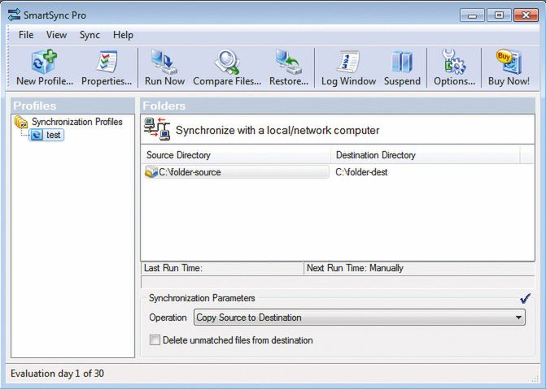Click the Last Run Time field
546x389 pixels.
coord(222,268)
